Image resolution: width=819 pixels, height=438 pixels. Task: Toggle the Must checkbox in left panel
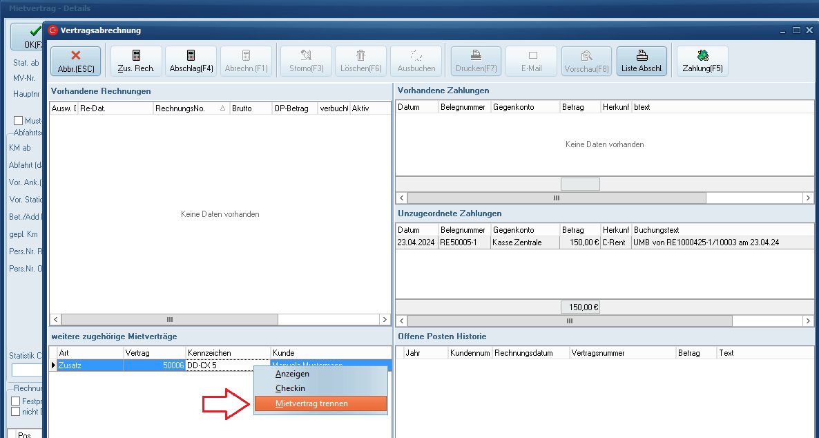[18, 121]
